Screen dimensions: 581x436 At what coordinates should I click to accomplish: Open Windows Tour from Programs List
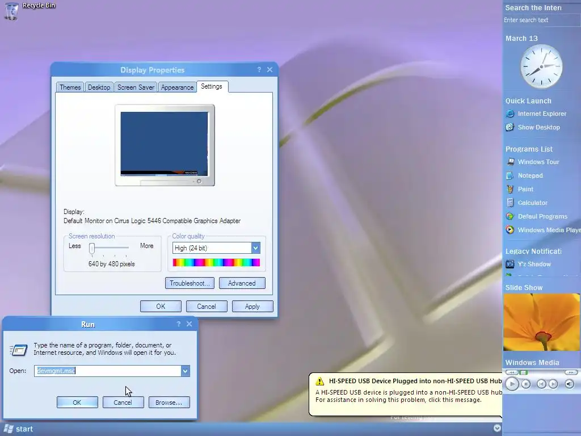pyautogui.click(x=532, y=162)
